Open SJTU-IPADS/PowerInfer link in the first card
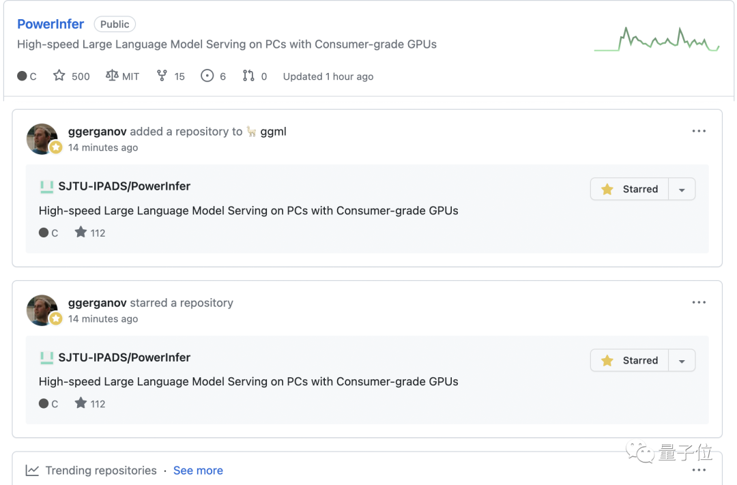This screenshot has height=485, width=737. click(x=124, y=186)
